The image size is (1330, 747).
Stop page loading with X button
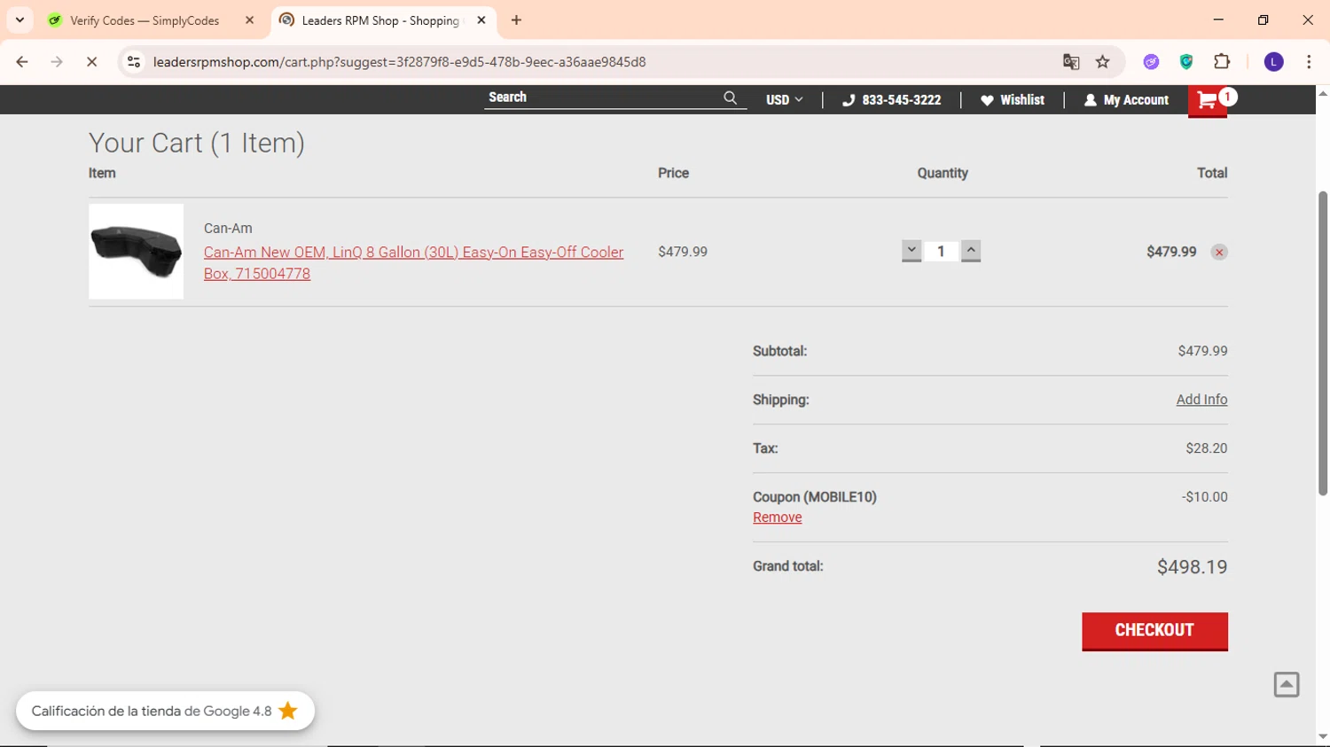pyautogui.click(x=91, y=62)
